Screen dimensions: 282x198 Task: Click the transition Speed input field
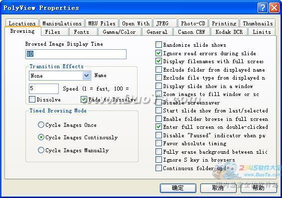click(x=44, y=89)
